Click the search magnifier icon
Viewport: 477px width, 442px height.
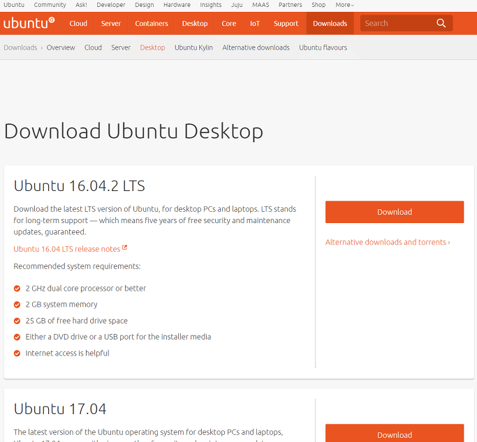click(441, 23)
